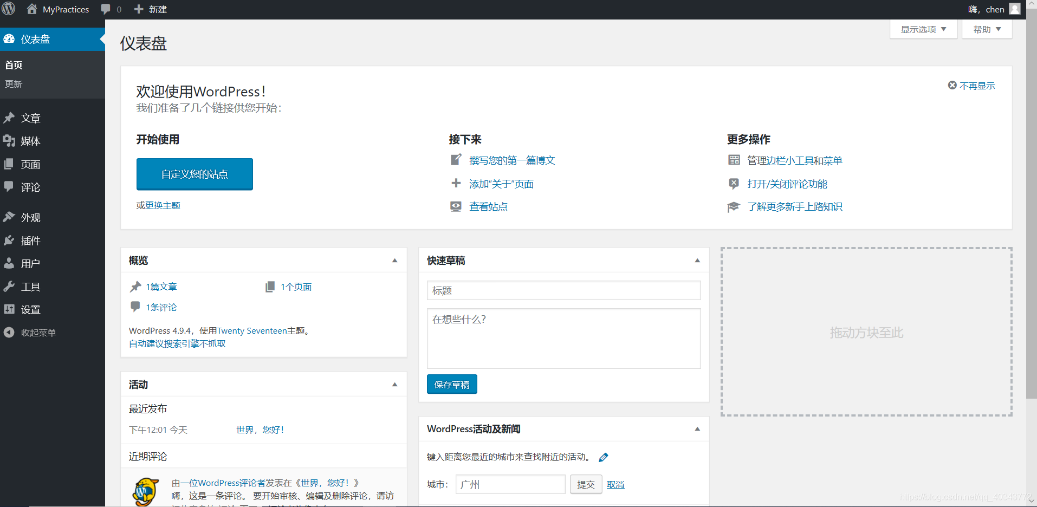1037x507 pixels.
Task: Click the icon beside 打开/关闭评论功能
Action: click(x=734, y=184)
